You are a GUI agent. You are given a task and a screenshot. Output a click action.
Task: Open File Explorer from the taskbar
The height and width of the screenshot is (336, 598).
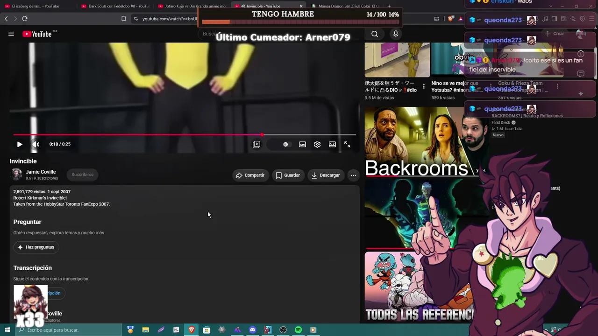pyautogui.click(x=145, y=330)
